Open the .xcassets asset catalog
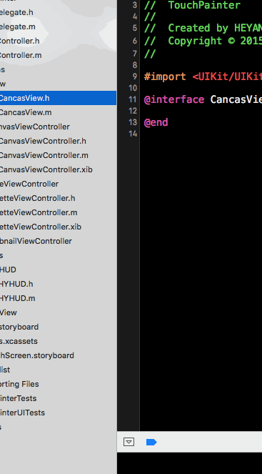Image resolution: width=262 pixels, height=474 pixels. tap(19, 341)
